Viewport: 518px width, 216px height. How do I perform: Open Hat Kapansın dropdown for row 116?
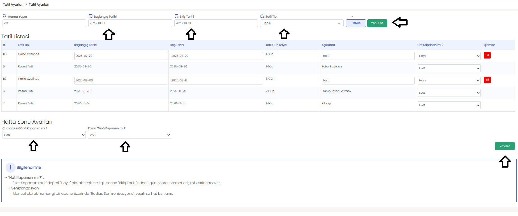coord(449,56)
